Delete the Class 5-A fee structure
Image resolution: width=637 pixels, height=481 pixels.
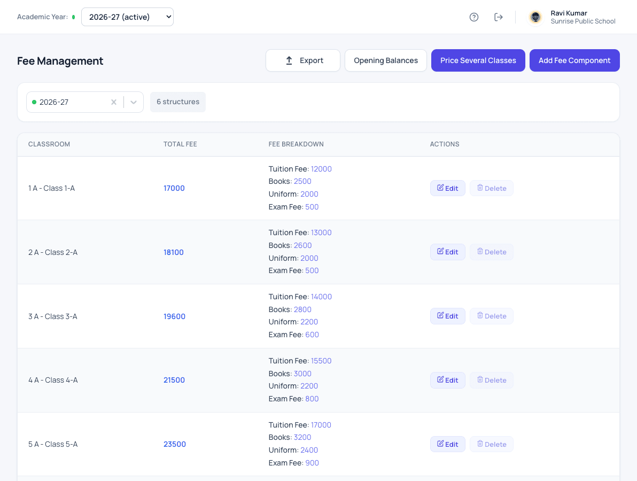point(492,444)
